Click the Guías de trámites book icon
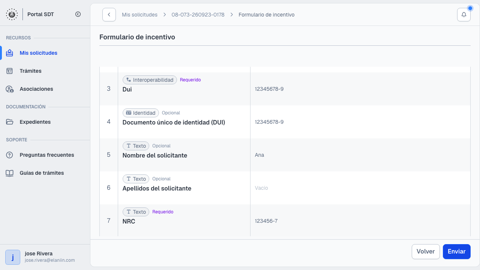The image size is (480, 270). [10, 173]
